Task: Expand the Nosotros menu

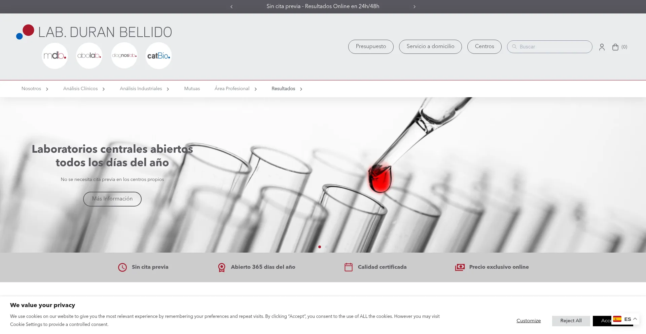Action: click(x=35, y=89)
